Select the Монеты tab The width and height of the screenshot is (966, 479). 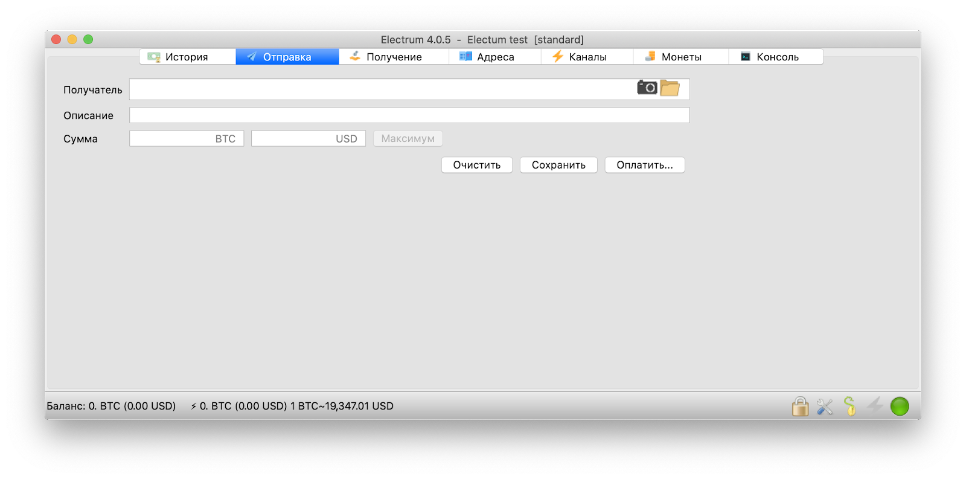click(x=680, y=57)
